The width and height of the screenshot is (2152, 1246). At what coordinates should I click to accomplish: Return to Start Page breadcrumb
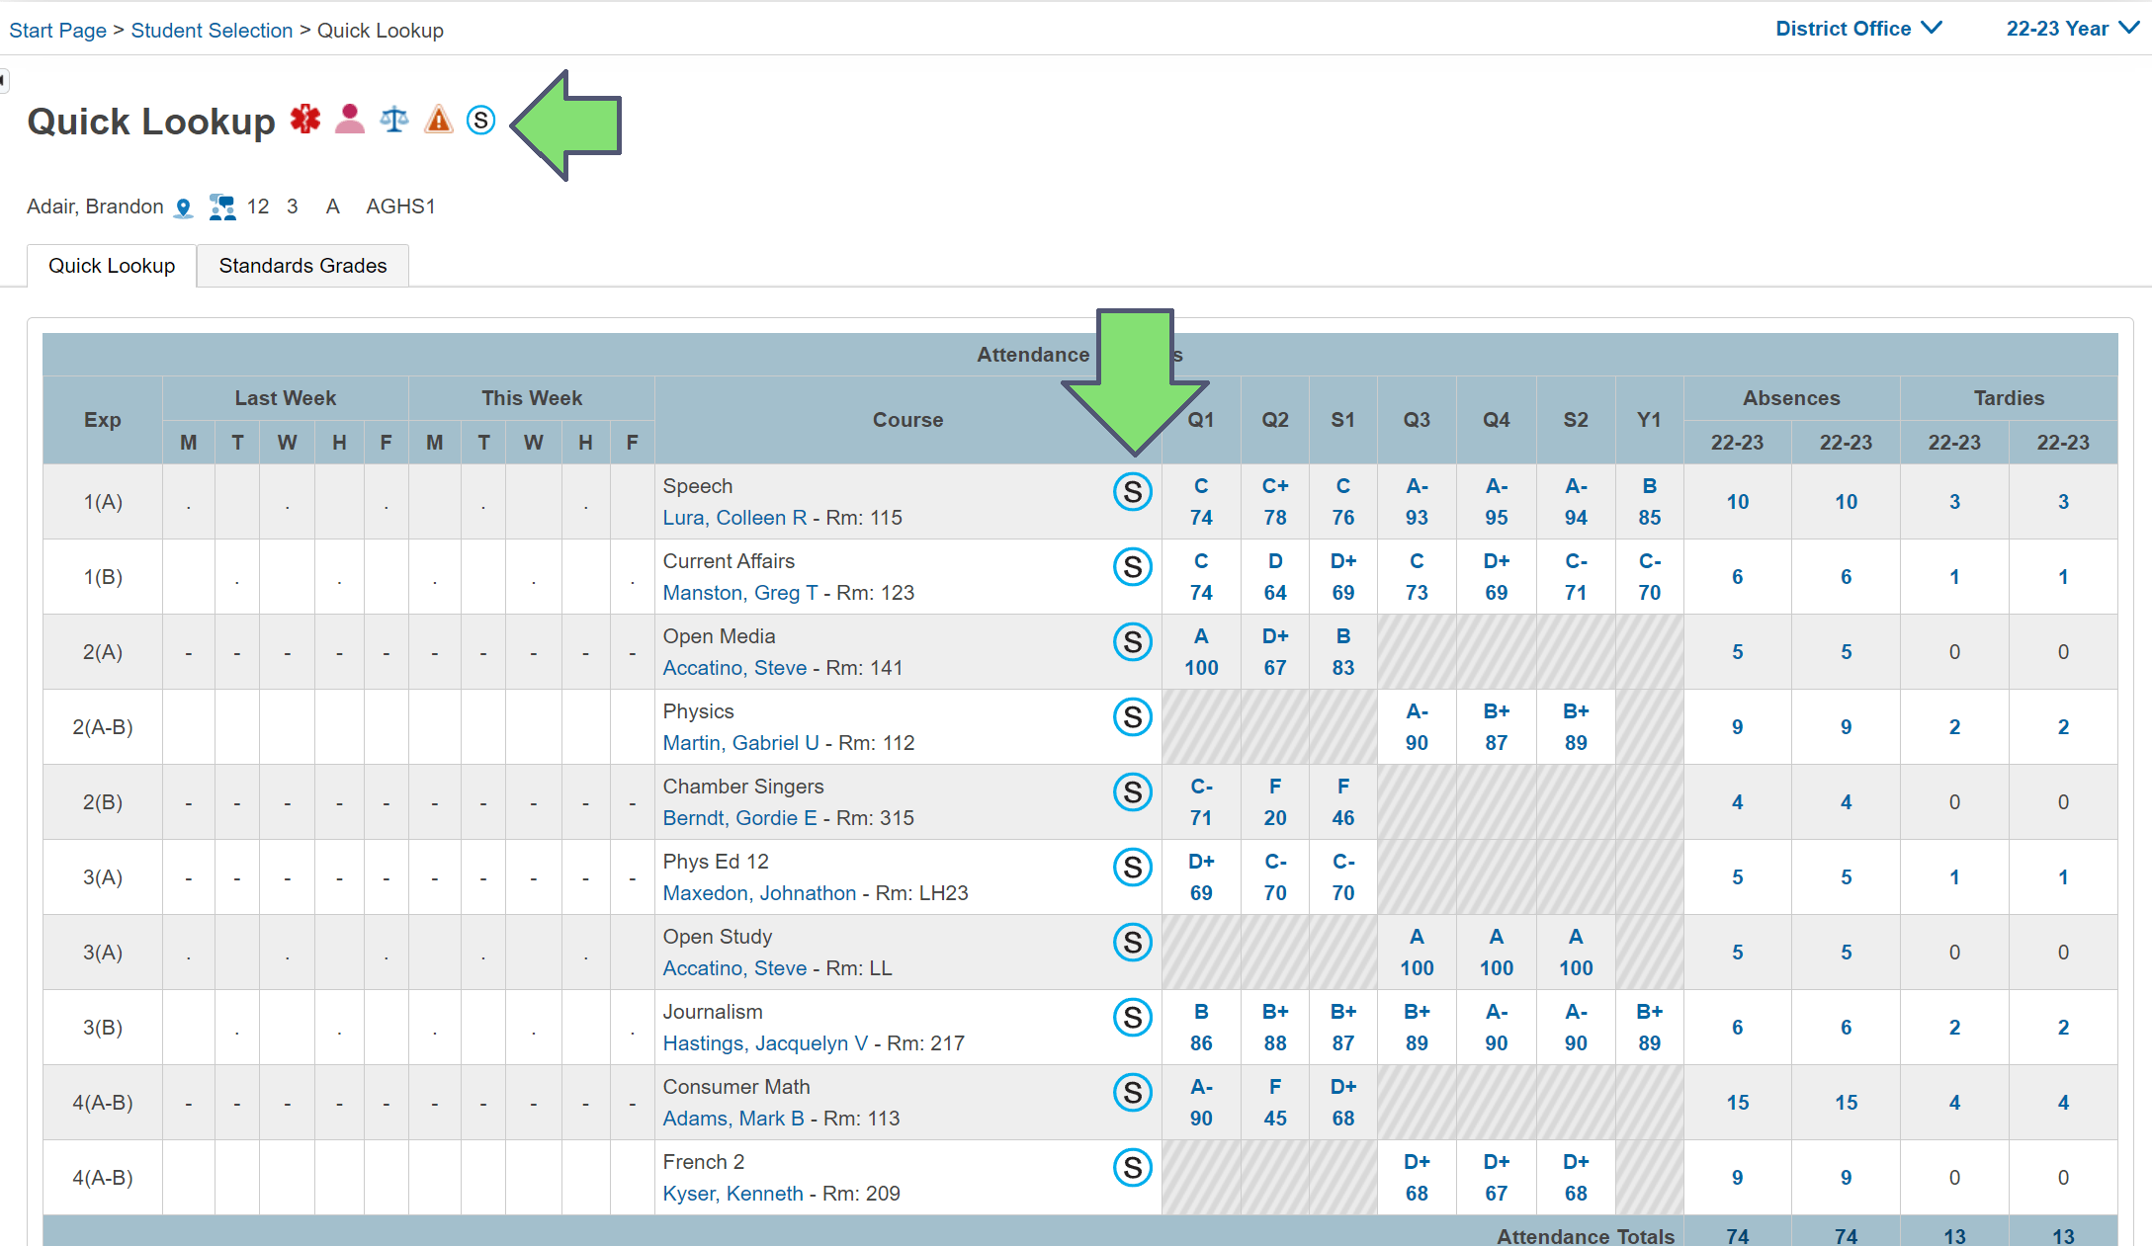[x=57, y=31]
